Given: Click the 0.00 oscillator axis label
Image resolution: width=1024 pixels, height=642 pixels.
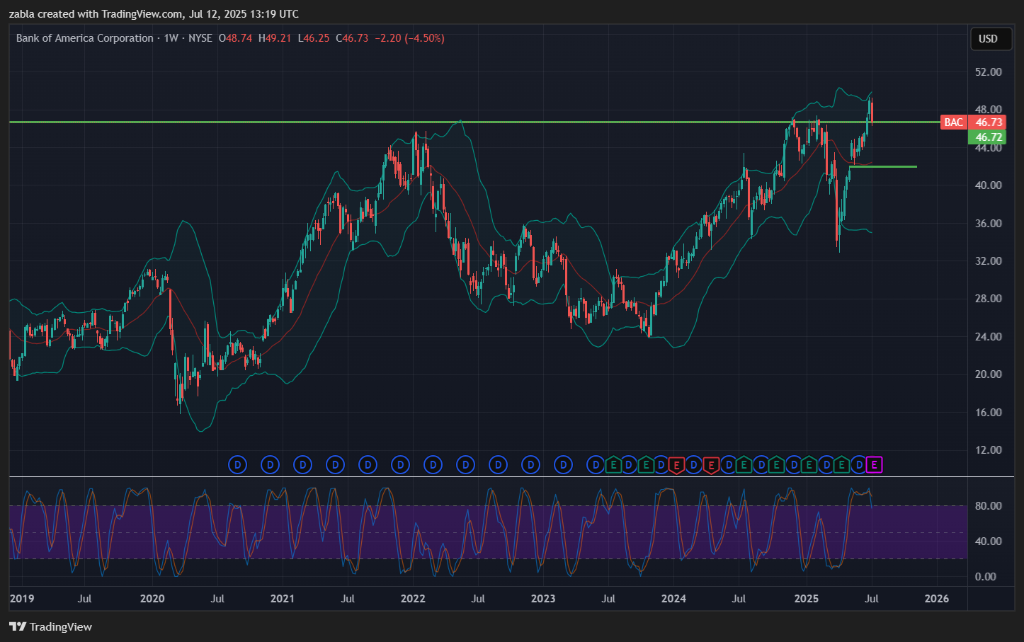Looking at the screenshot, I should coord(985,577).
